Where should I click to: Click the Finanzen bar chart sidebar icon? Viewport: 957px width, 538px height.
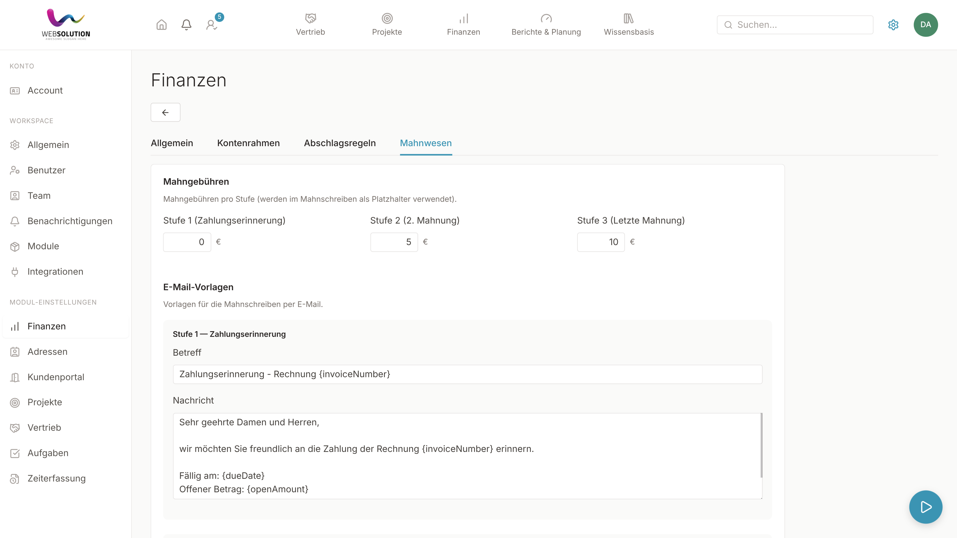15,326
